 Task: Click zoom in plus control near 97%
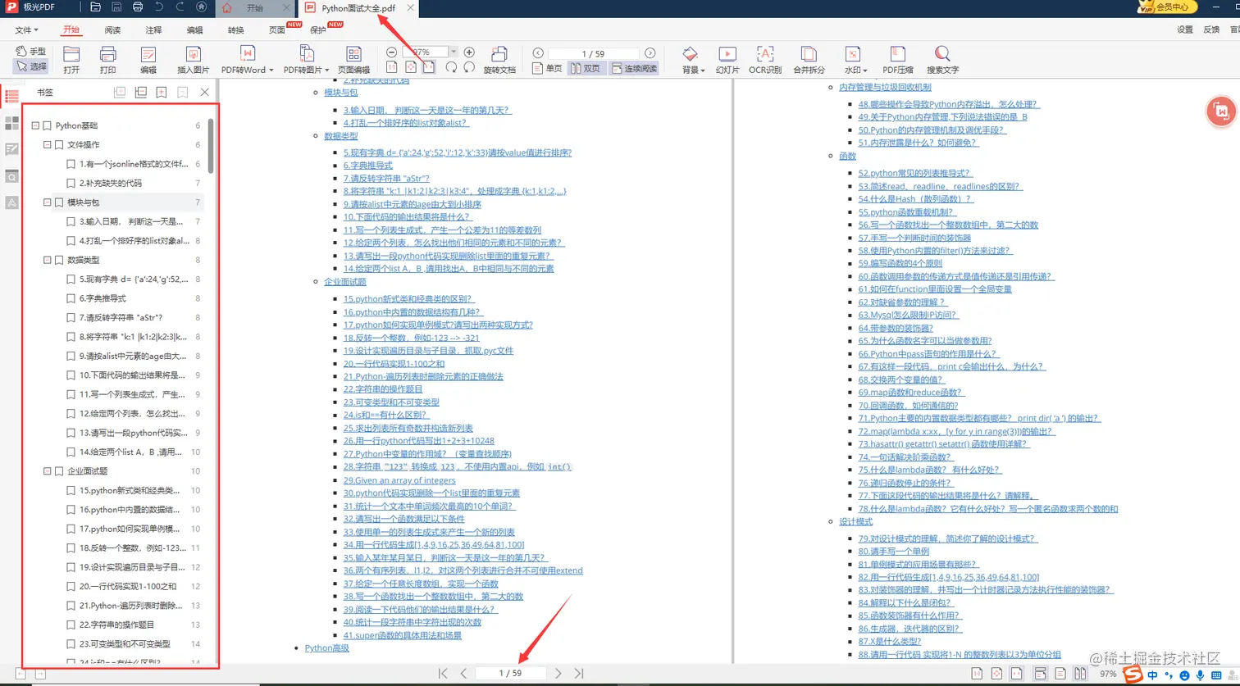469,50
